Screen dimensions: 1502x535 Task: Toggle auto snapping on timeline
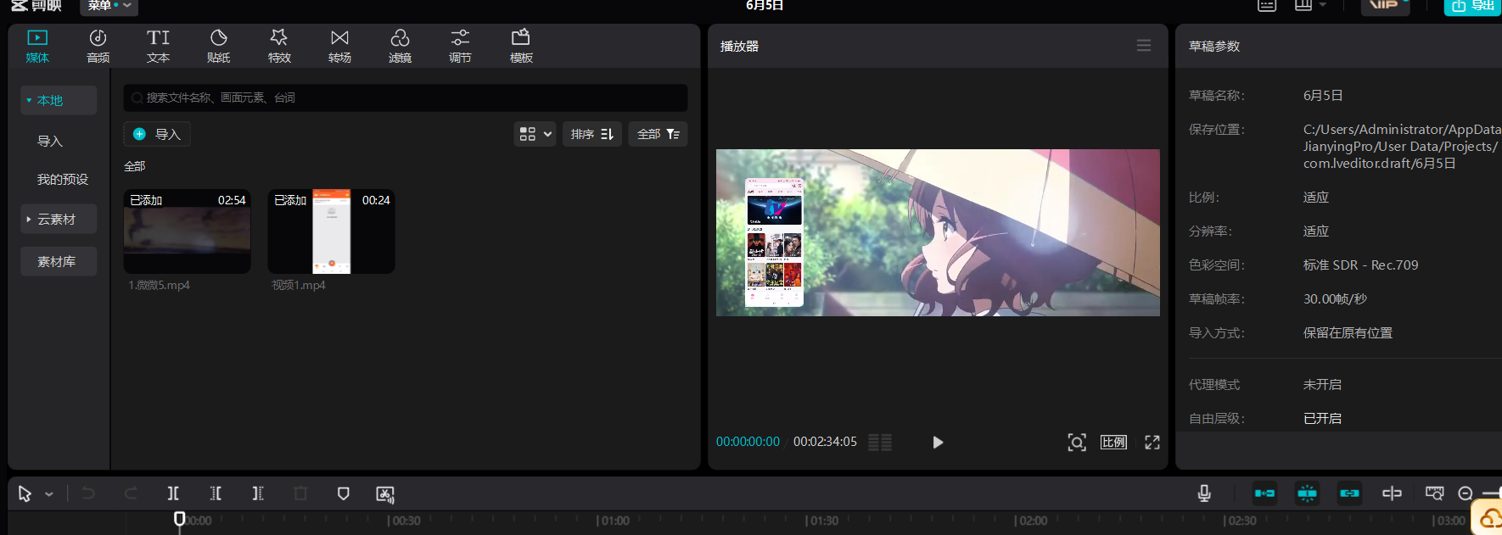pyautogui.click(x=1307, y=493)
